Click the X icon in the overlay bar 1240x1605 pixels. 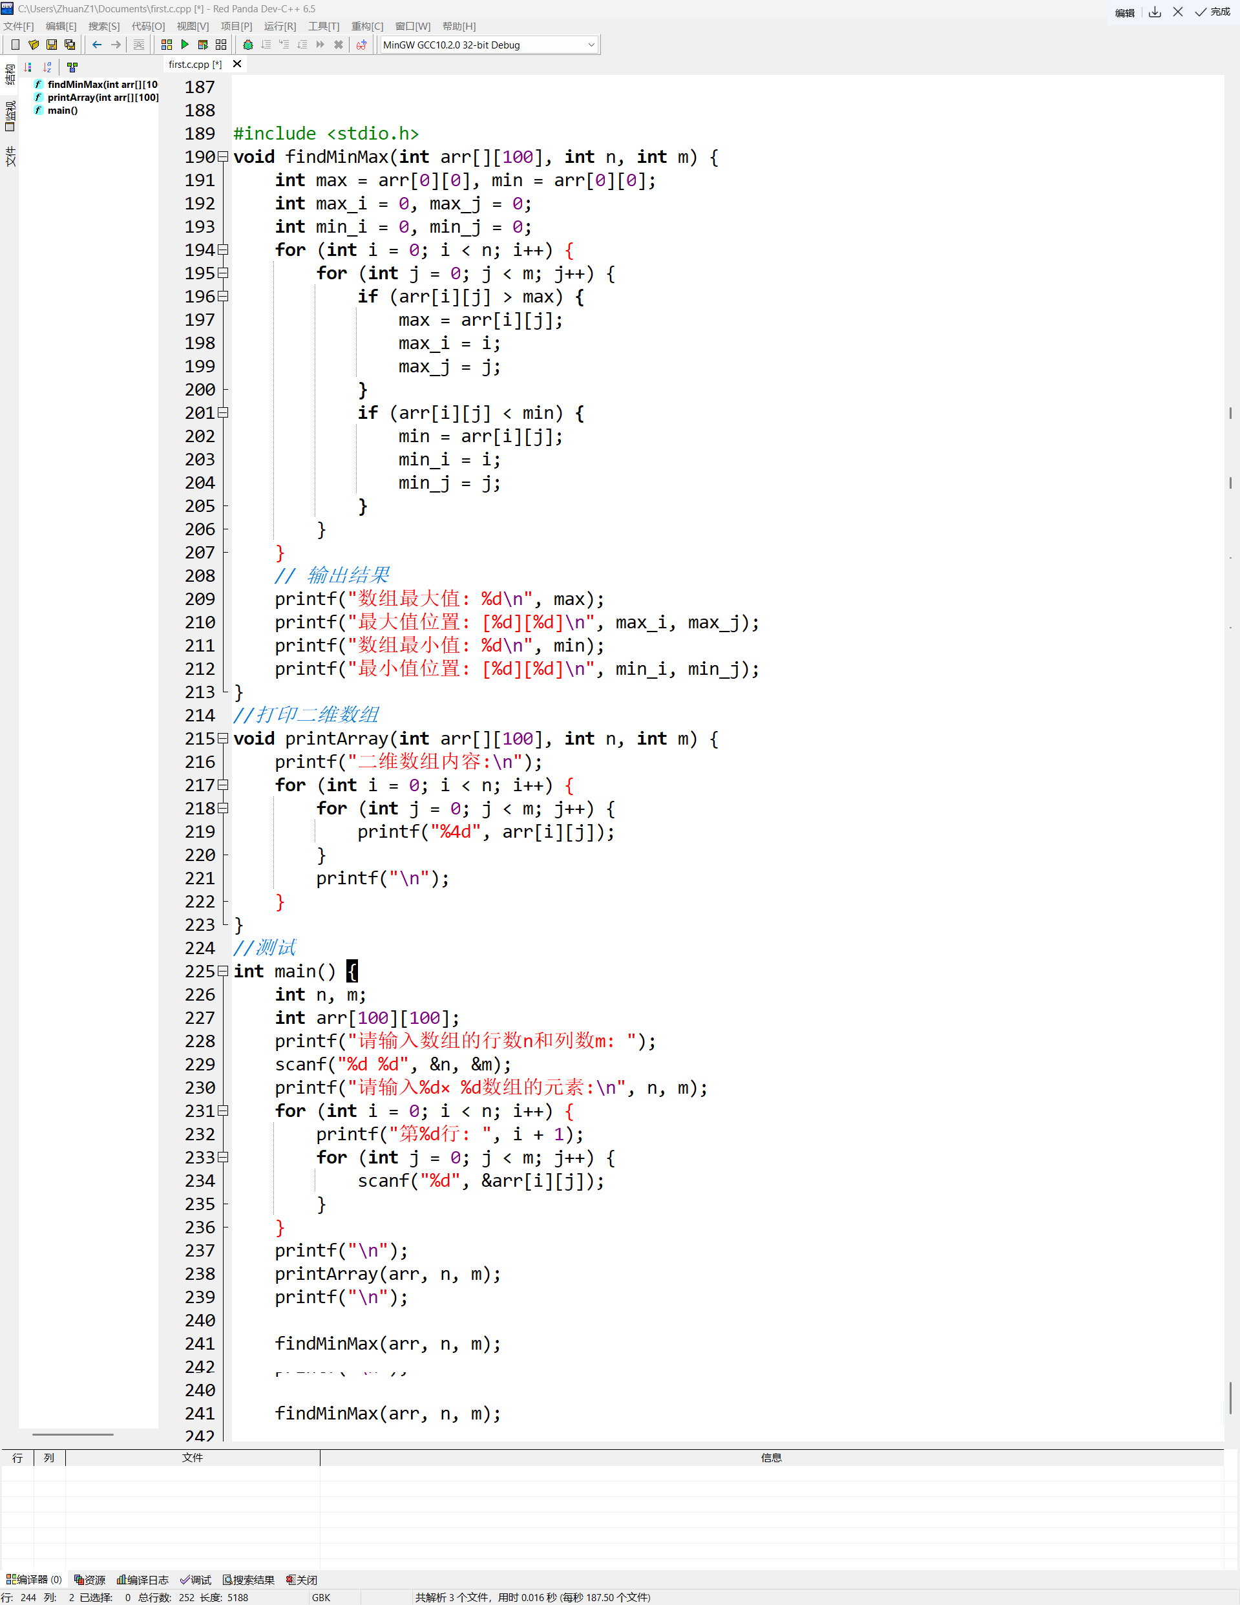coord(1179,12)
